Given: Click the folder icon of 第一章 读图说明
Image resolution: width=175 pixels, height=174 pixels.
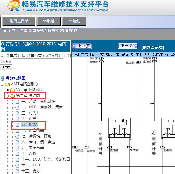Looking at the screenshot, I should click(x=12, y=90).
